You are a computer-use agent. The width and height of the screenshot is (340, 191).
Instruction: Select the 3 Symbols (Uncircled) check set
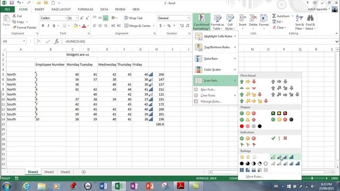[279, 138]
